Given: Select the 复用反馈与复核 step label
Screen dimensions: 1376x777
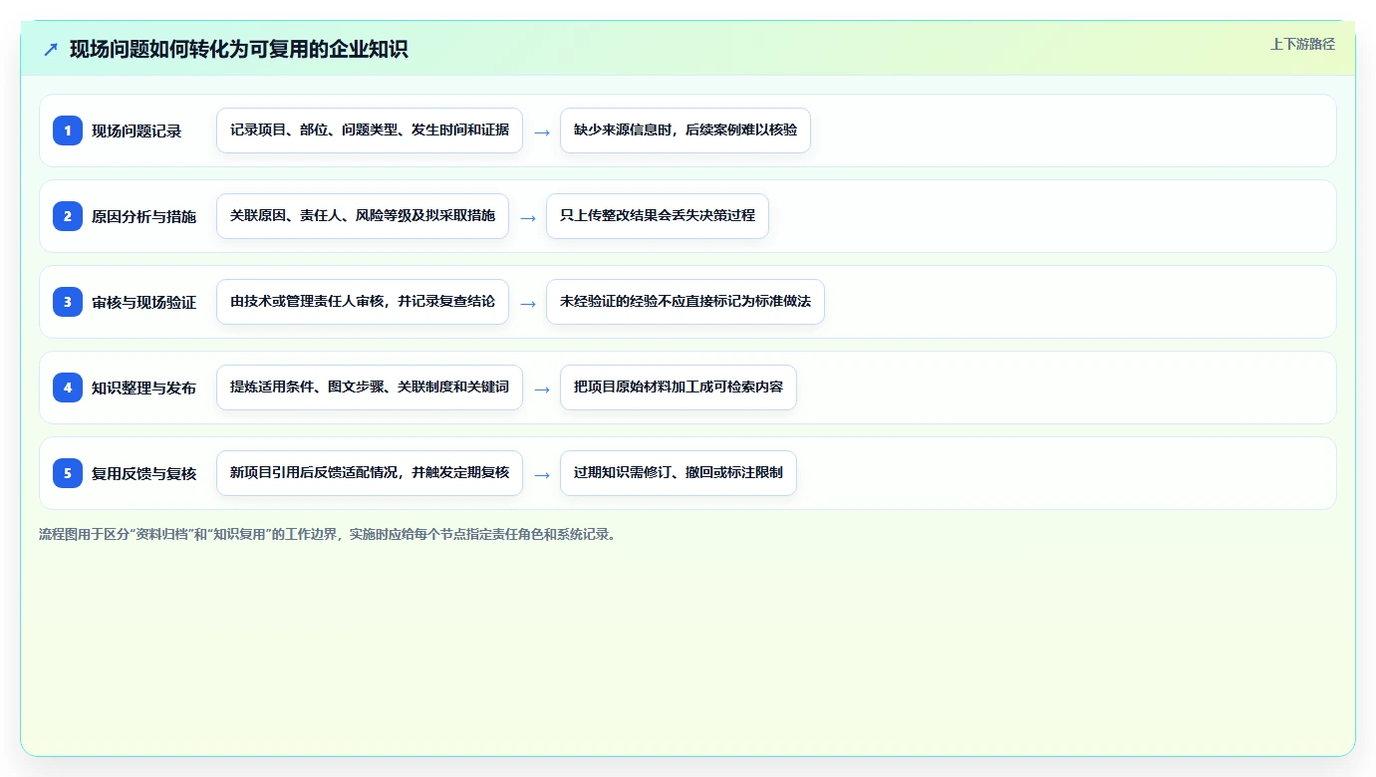Looking at the screenshot, I should click(x=143, y=473).
